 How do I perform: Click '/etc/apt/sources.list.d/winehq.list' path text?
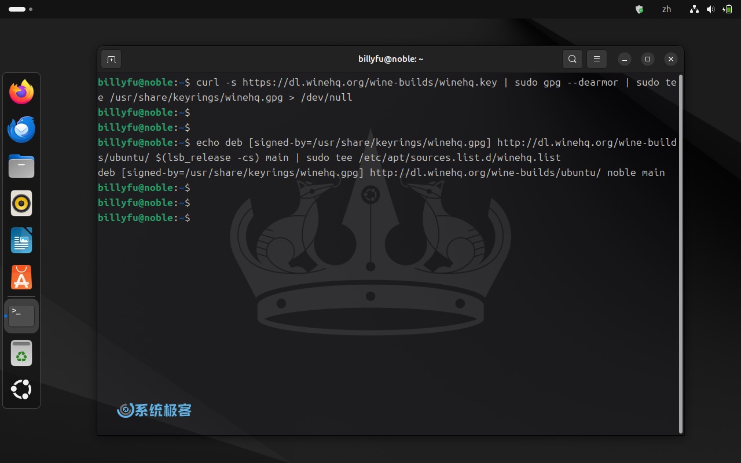click(460, 157)
